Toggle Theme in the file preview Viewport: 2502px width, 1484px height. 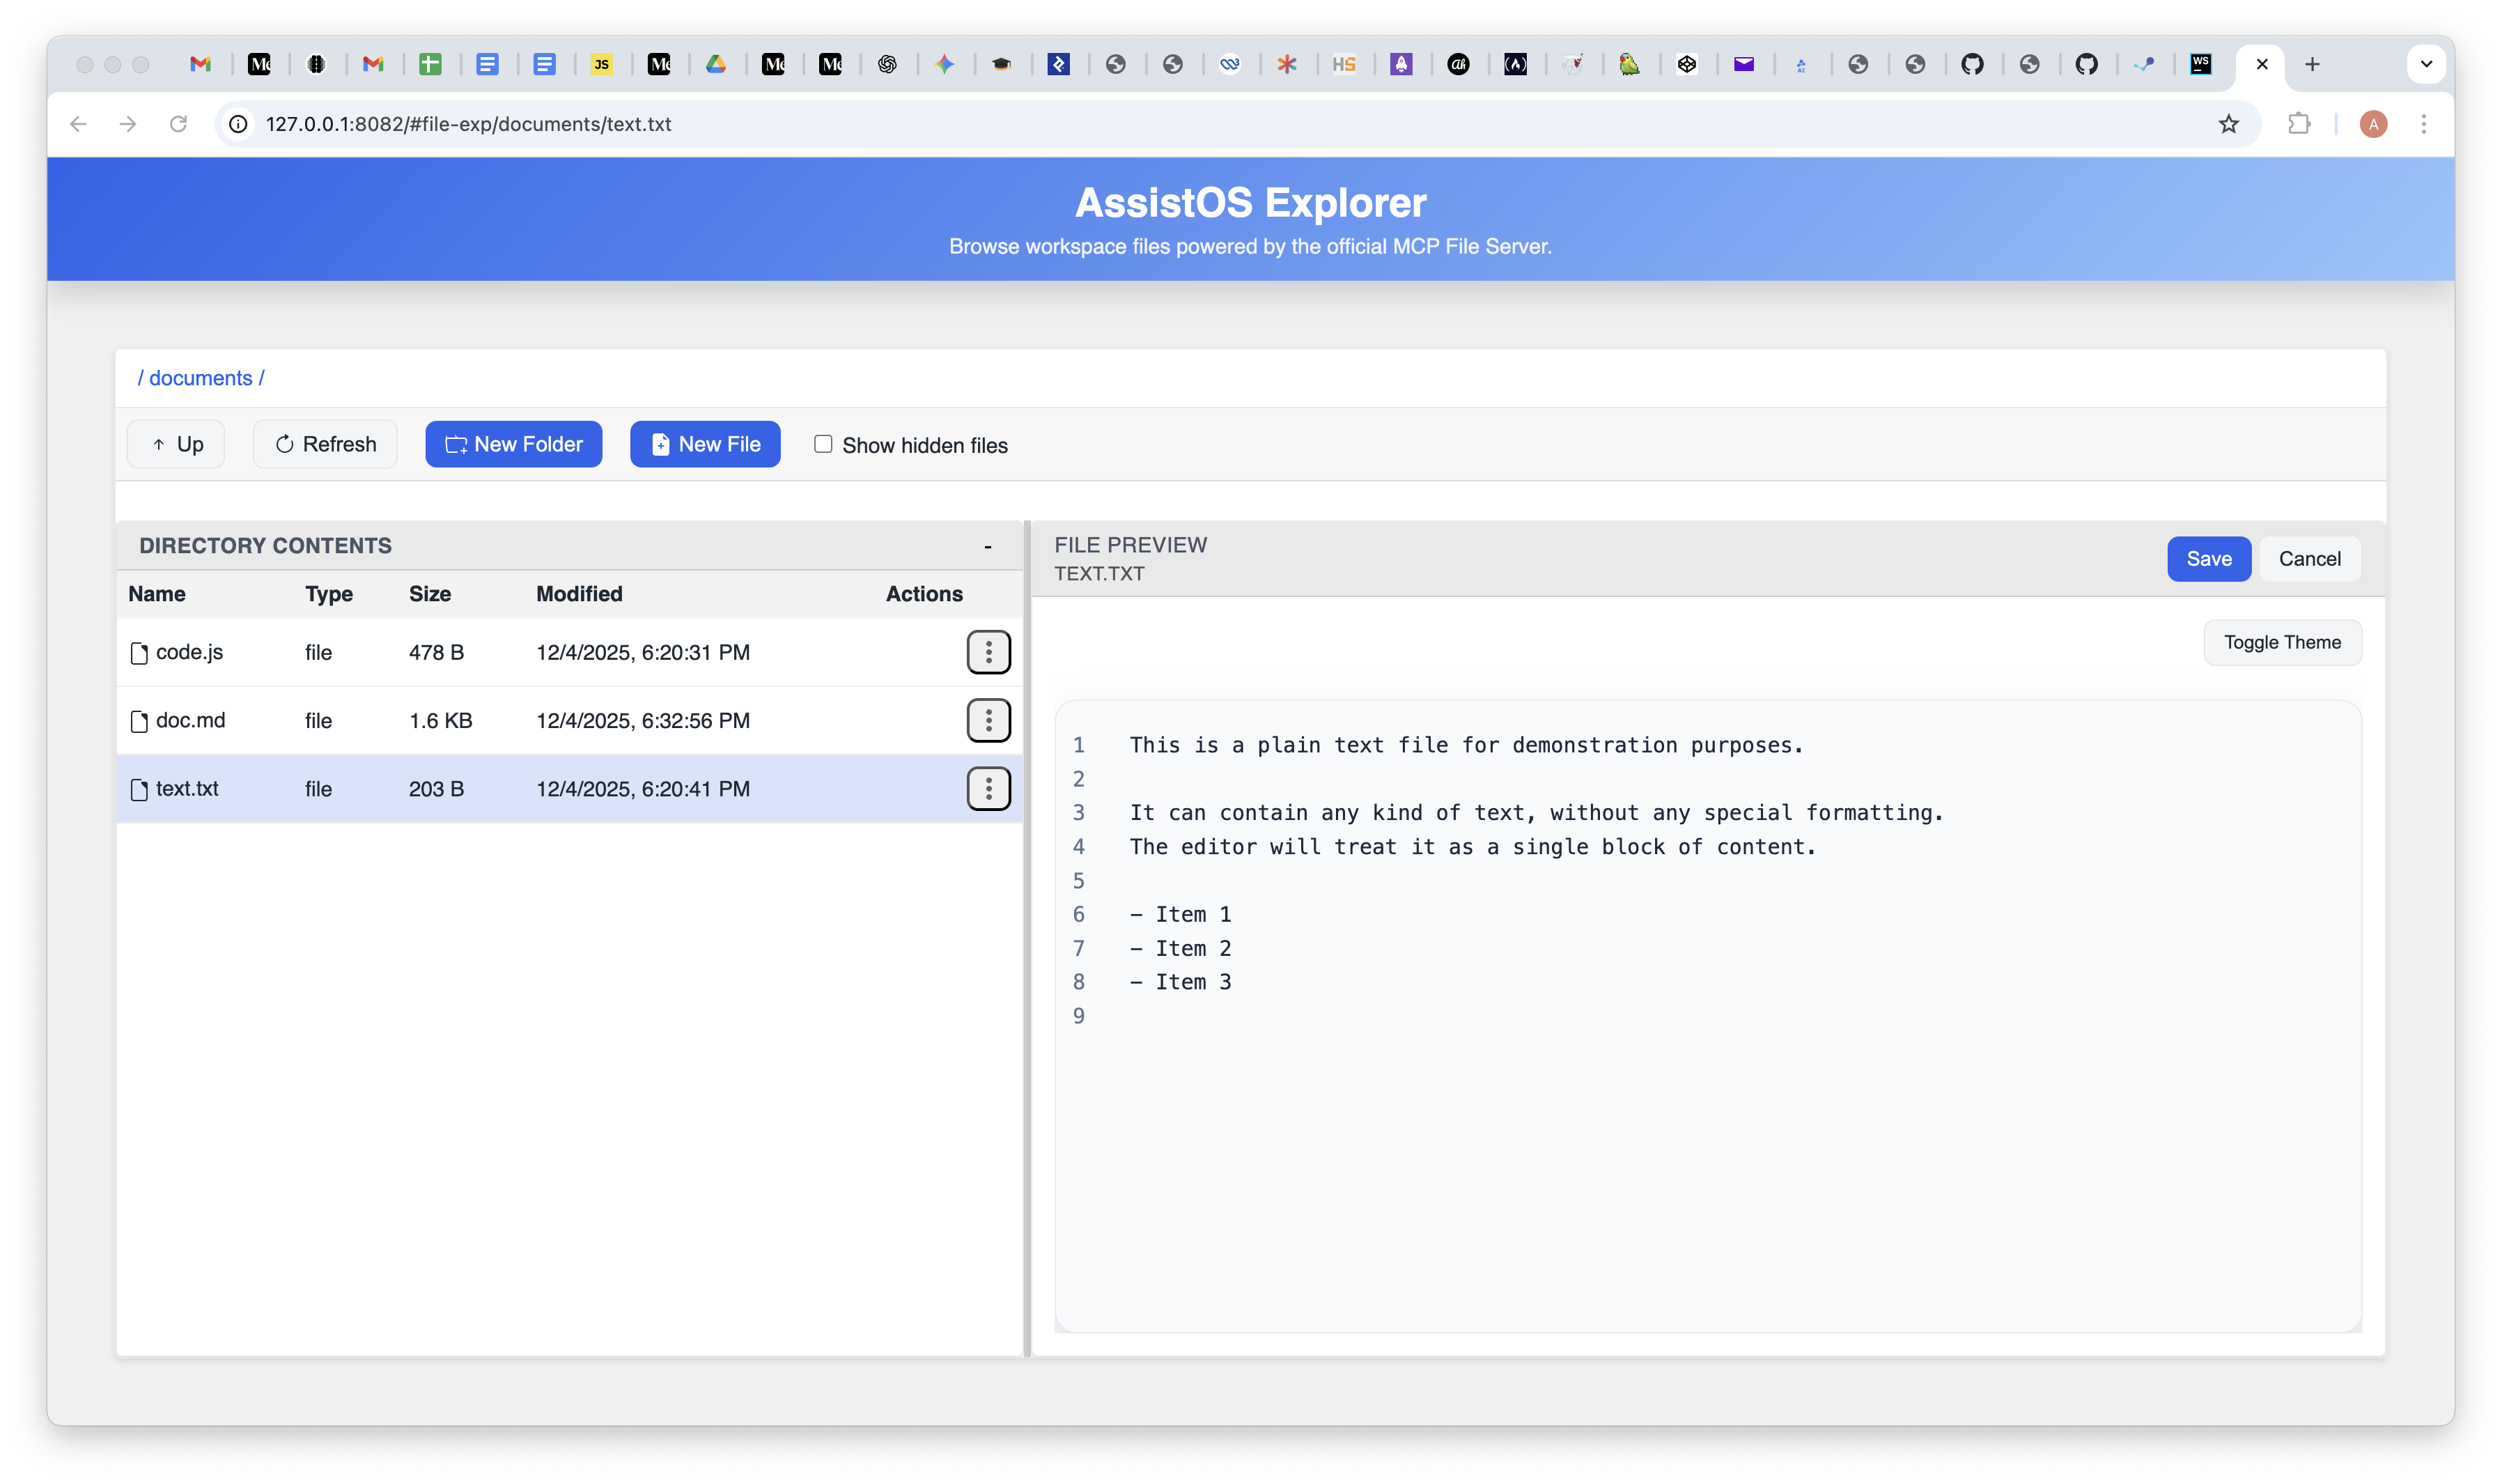2282,642
